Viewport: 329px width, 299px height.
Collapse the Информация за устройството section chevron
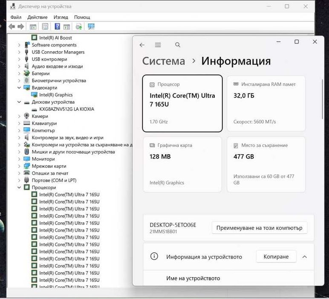(x=304, y=257)
